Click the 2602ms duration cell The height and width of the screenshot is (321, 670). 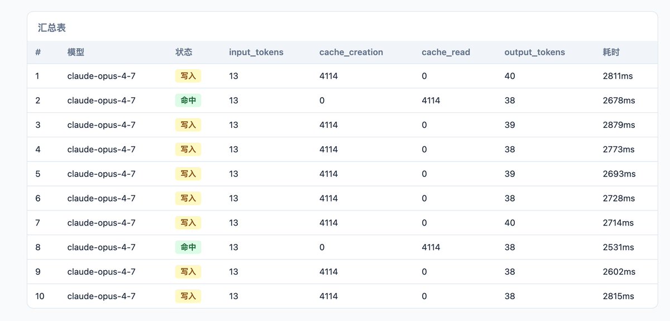619,272
